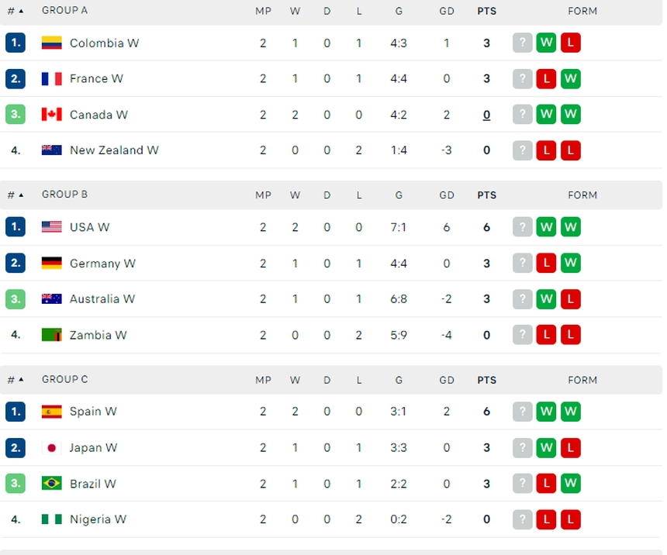The height and width of the screenshot is (555, 667).
Task: Click the Brazil flag icon
Action: coord(51,484)
